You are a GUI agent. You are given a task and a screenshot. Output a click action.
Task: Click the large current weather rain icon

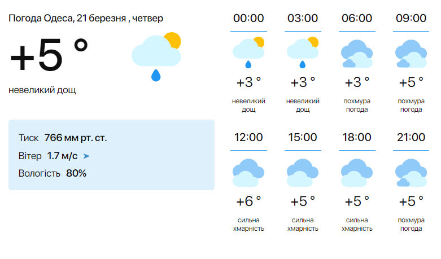pyautogui.click(x=156, y=56)
